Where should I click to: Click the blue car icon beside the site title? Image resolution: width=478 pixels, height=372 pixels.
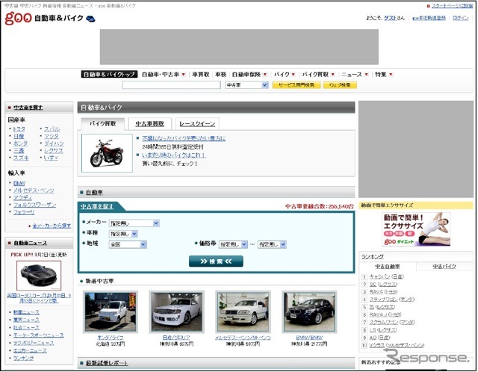click(x=90, y=19)
